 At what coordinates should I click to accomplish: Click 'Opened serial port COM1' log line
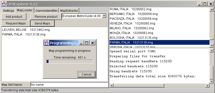tap(133, 51)
